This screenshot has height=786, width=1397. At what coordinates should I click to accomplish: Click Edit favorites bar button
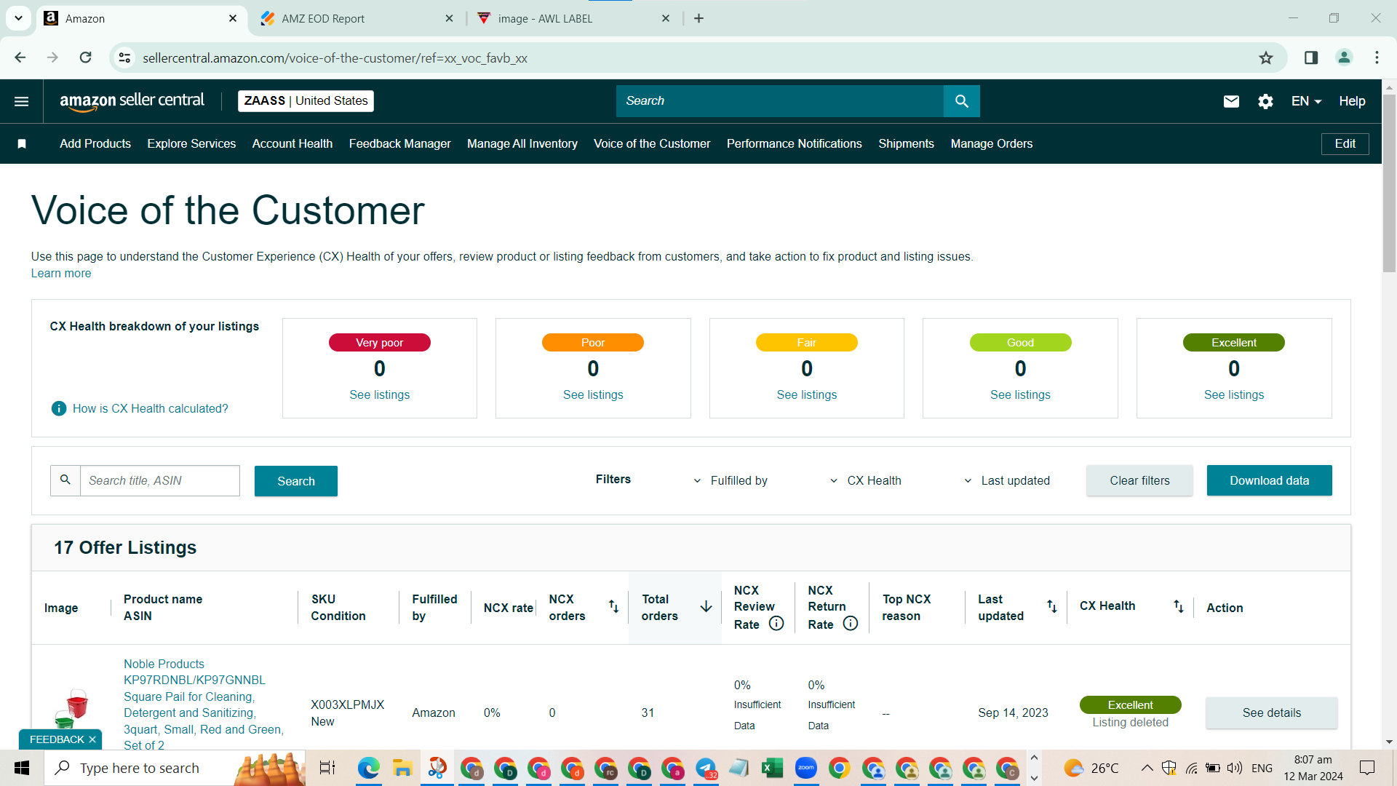1345,144
